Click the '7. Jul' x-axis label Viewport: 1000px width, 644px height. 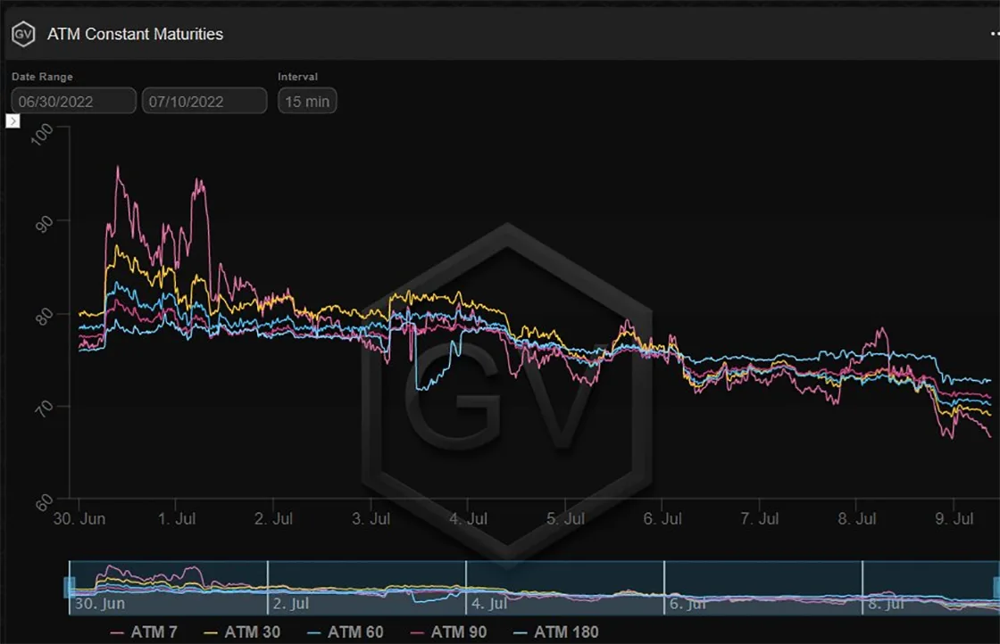[x=760, y=518]
